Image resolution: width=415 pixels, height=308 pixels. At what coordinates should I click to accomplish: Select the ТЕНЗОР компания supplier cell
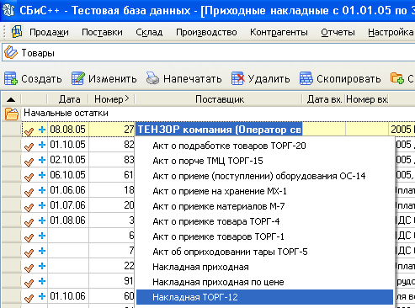pyautogui.click(x=219, y=130)
